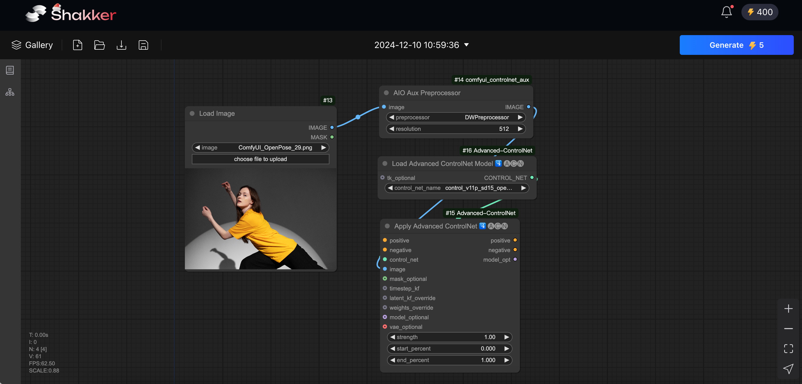This screenshot has width=802, height=384.
Task: Fit the workflow to the screen
Action: pyautogui.click(x=788, y=349)
